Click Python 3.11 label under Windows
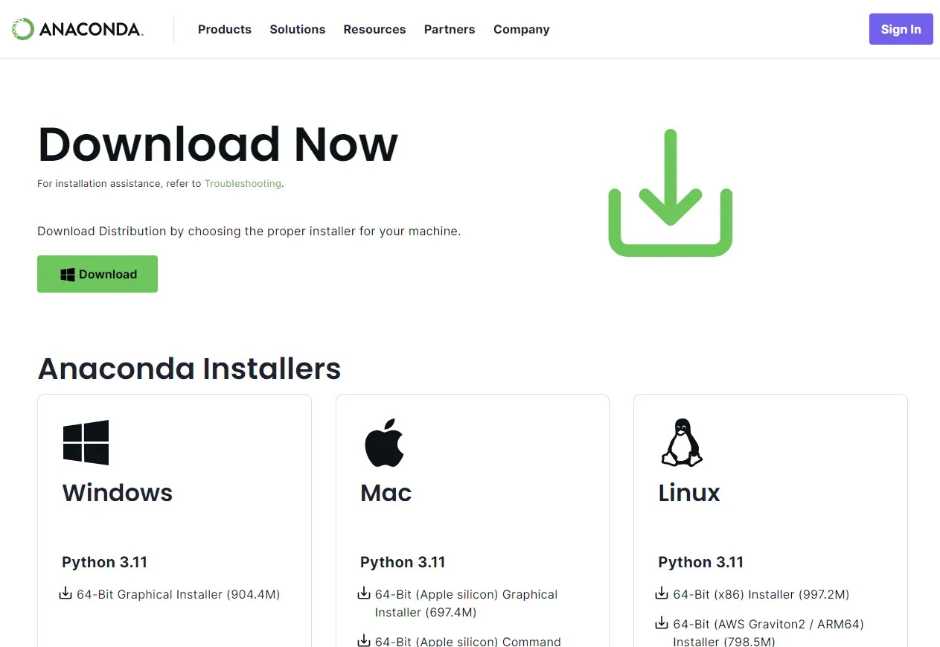Viewport: 940px width, 647px height. pyautogui.click(x=105, y=562)
